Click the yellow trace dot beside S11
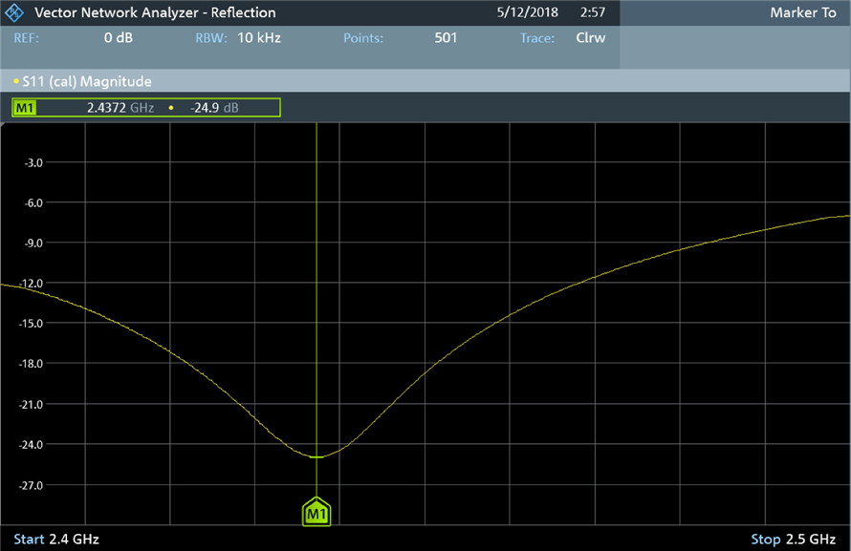851x551 pixels. tap(16, 81)
